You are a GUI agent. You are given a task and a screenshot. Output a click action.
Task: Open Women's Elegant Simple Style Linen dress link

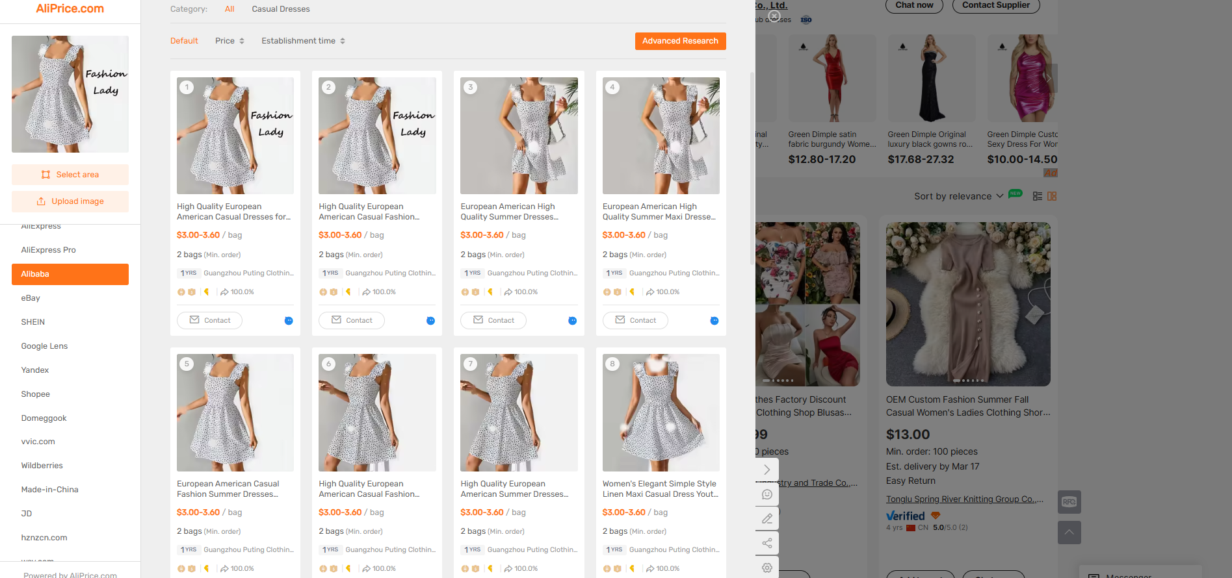pos(660,489)
